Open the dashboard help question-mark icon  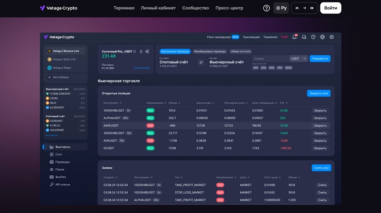pyautogui.click(x=313, y=37)
